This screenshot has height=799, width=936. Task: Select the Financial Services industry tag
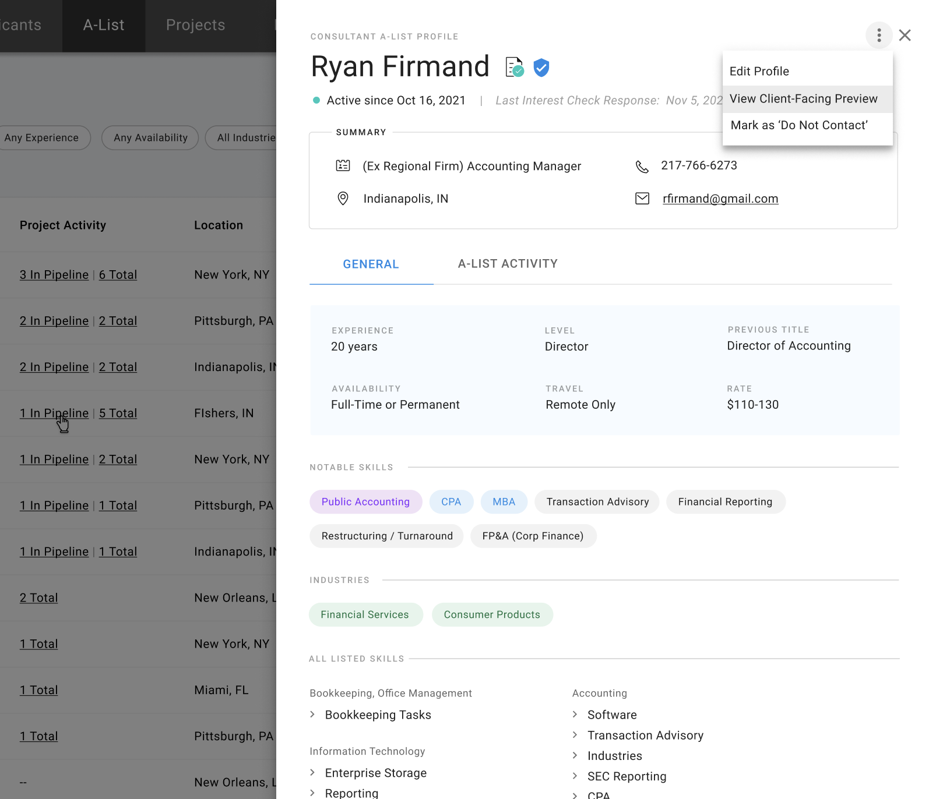[365, 614]
